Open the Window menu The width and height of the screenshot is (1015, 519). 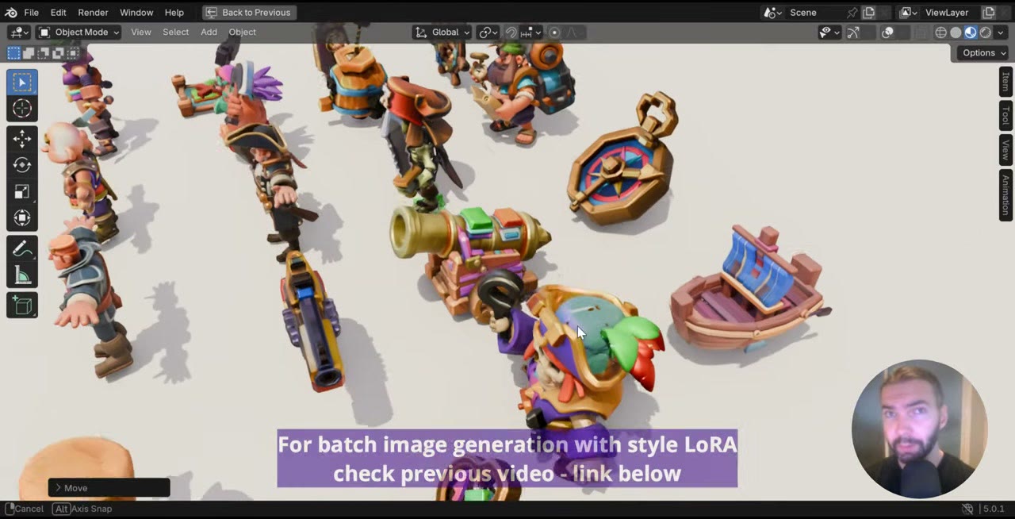click(x=136, y=13)
